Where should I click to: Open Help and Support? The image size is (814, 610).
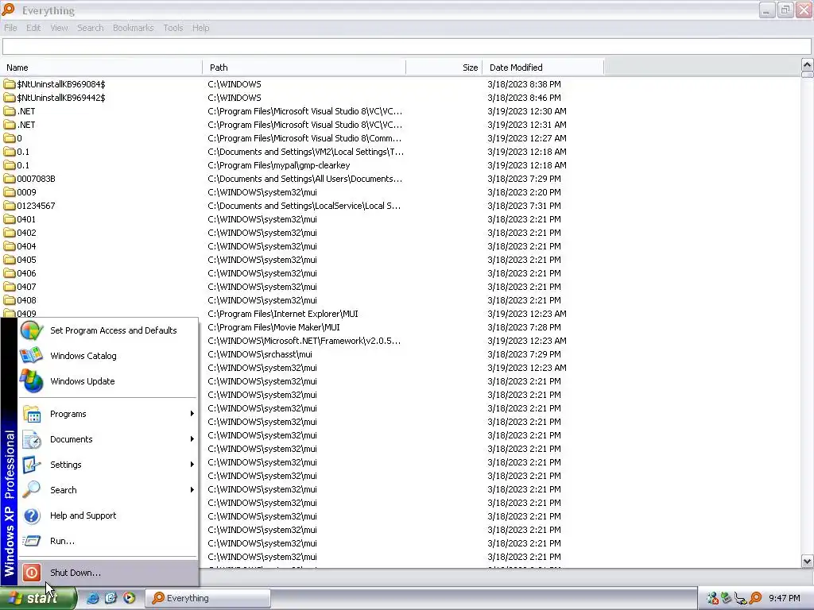(108, 515)
